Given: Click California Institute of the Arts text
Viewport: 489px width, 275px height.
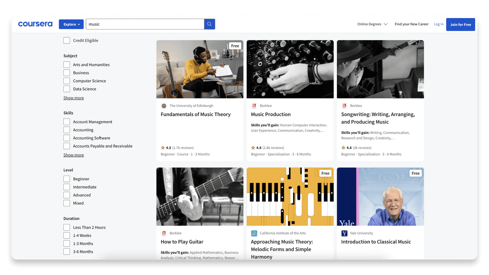Looking at the screenshot, I should [283, 233].
